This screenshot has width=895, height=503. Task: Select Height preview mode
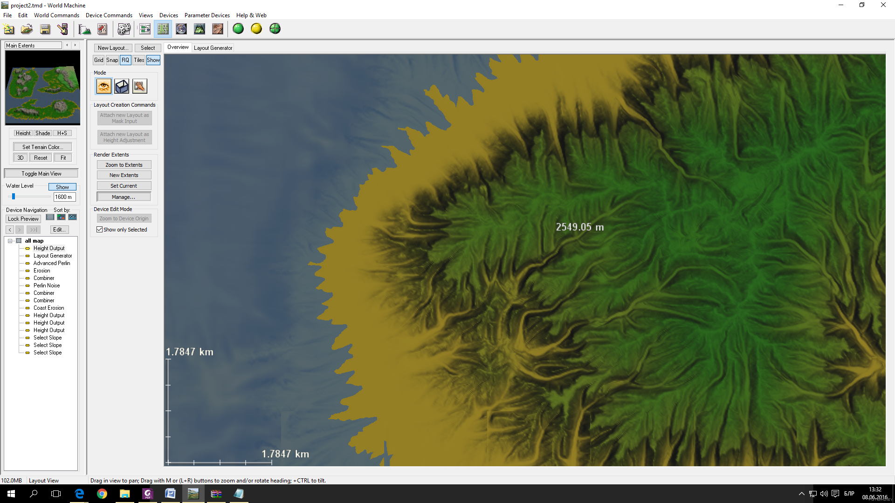22,133
